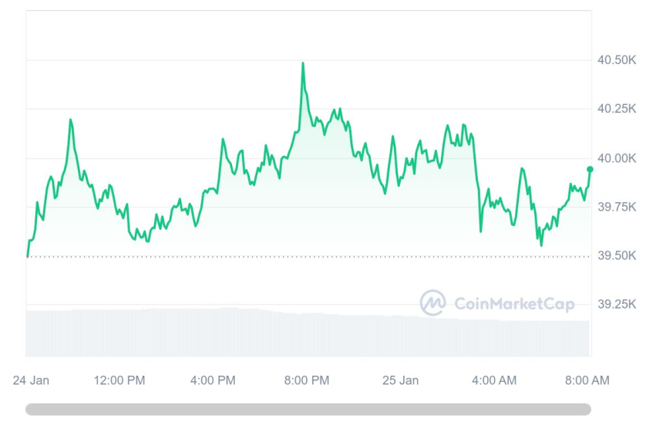Click the 39.75K price axis label
The height and width of the screenshot is (442, 663).
(616, 207)
